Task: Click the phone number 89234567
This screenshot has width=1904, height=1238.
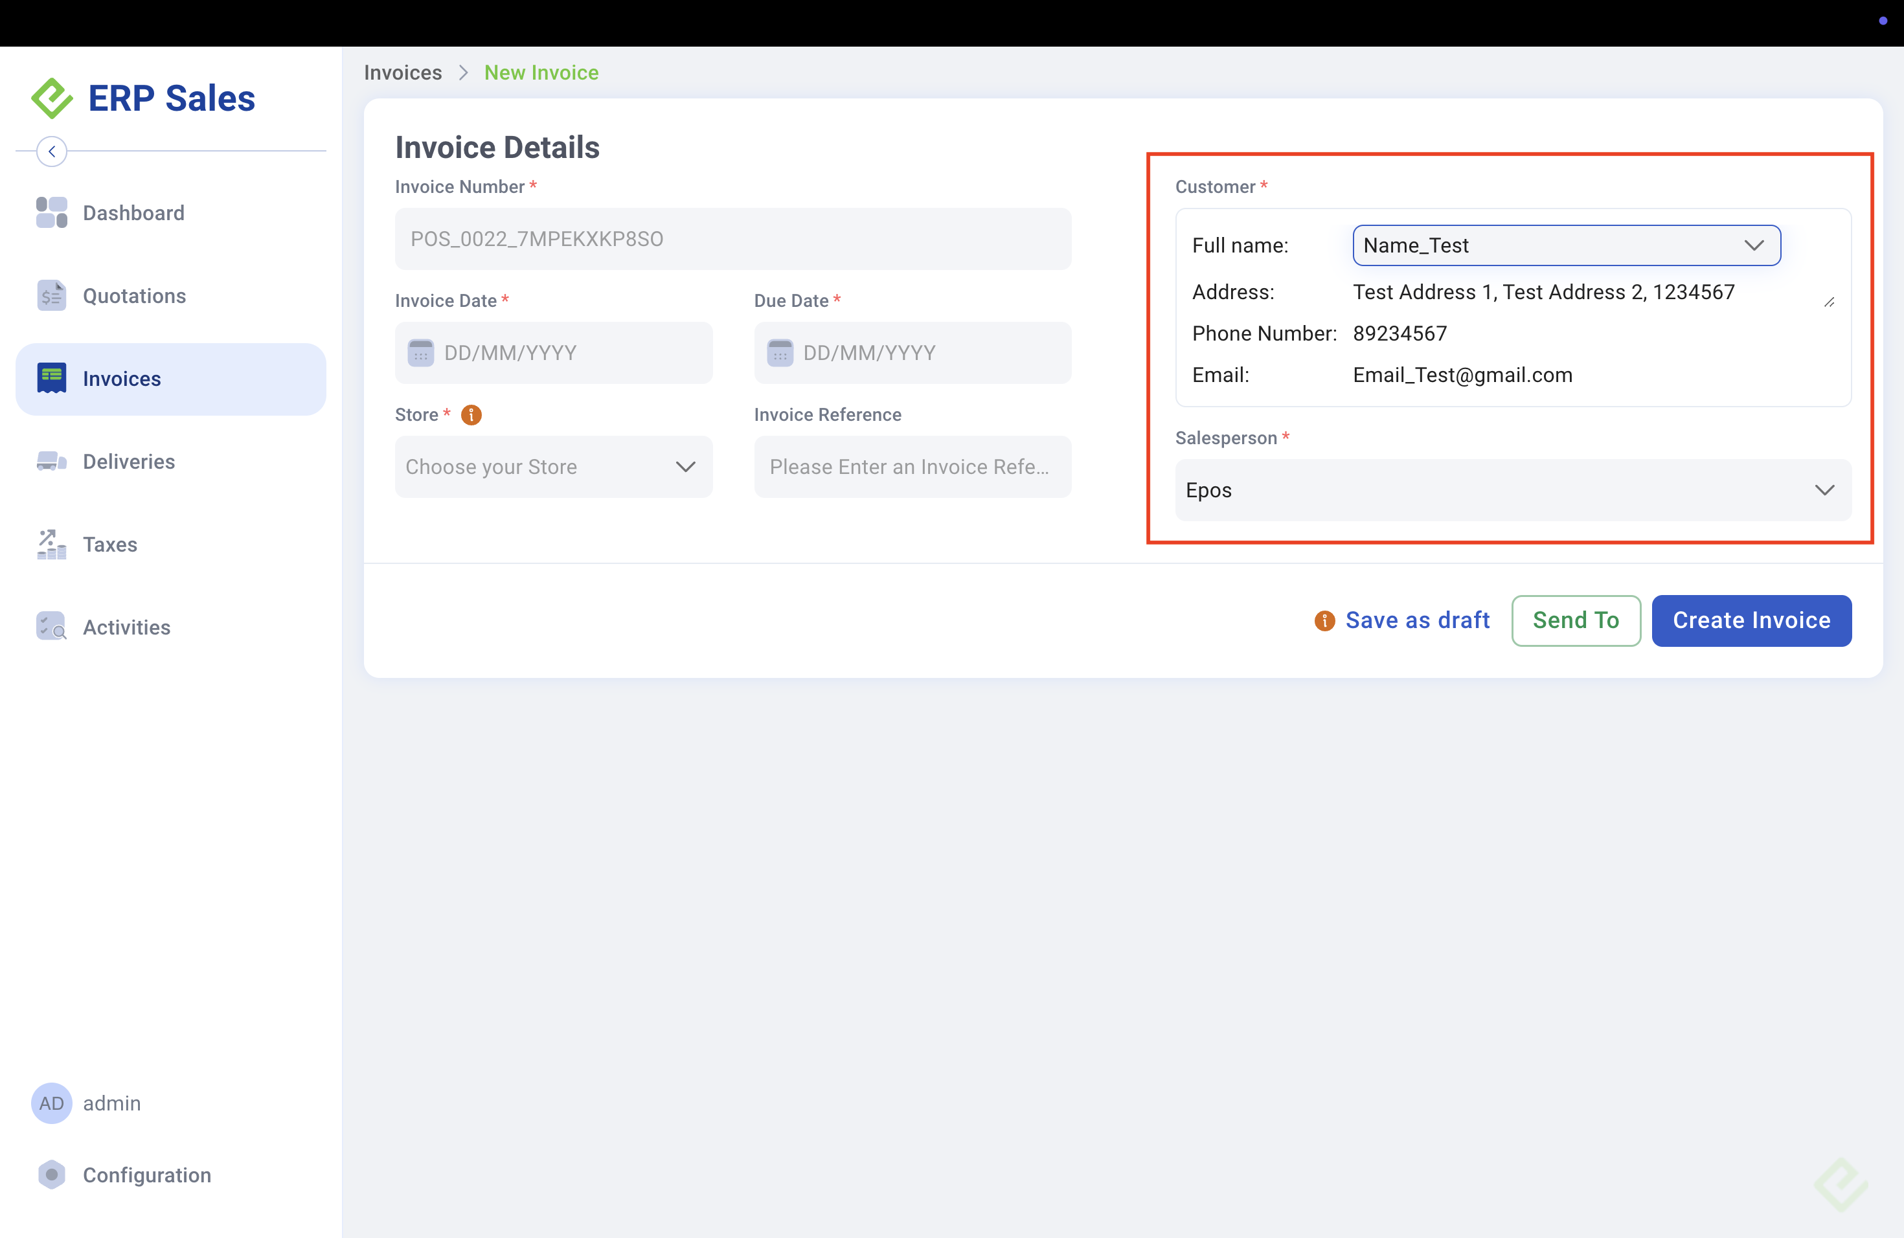Action: pos(1400,333)
